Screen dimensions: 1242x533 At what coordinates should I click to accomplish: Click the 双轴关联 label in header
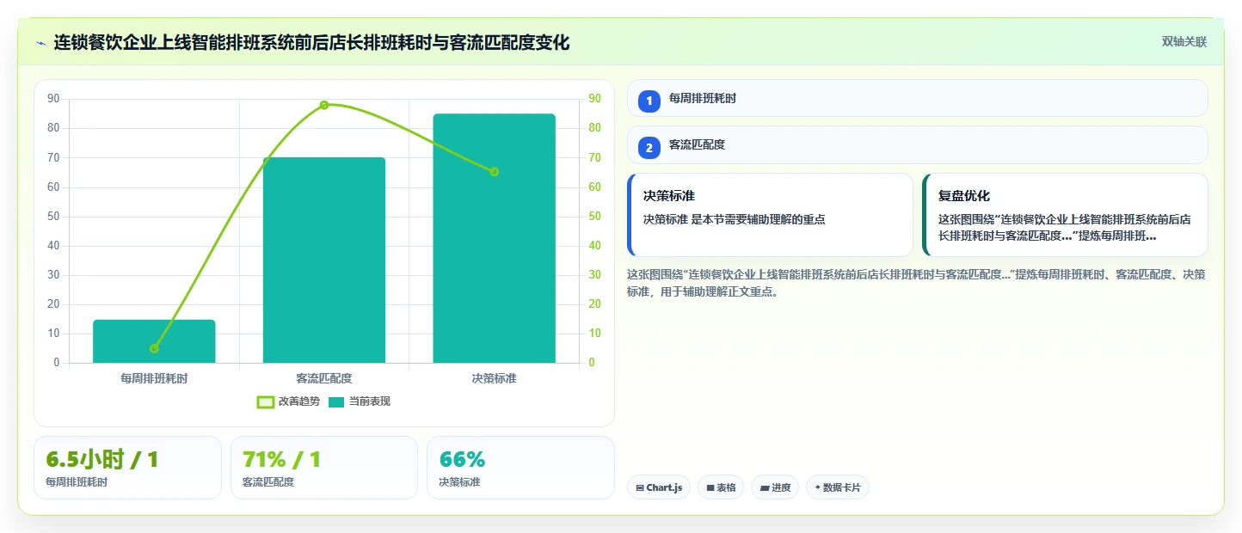[1184, 42]
